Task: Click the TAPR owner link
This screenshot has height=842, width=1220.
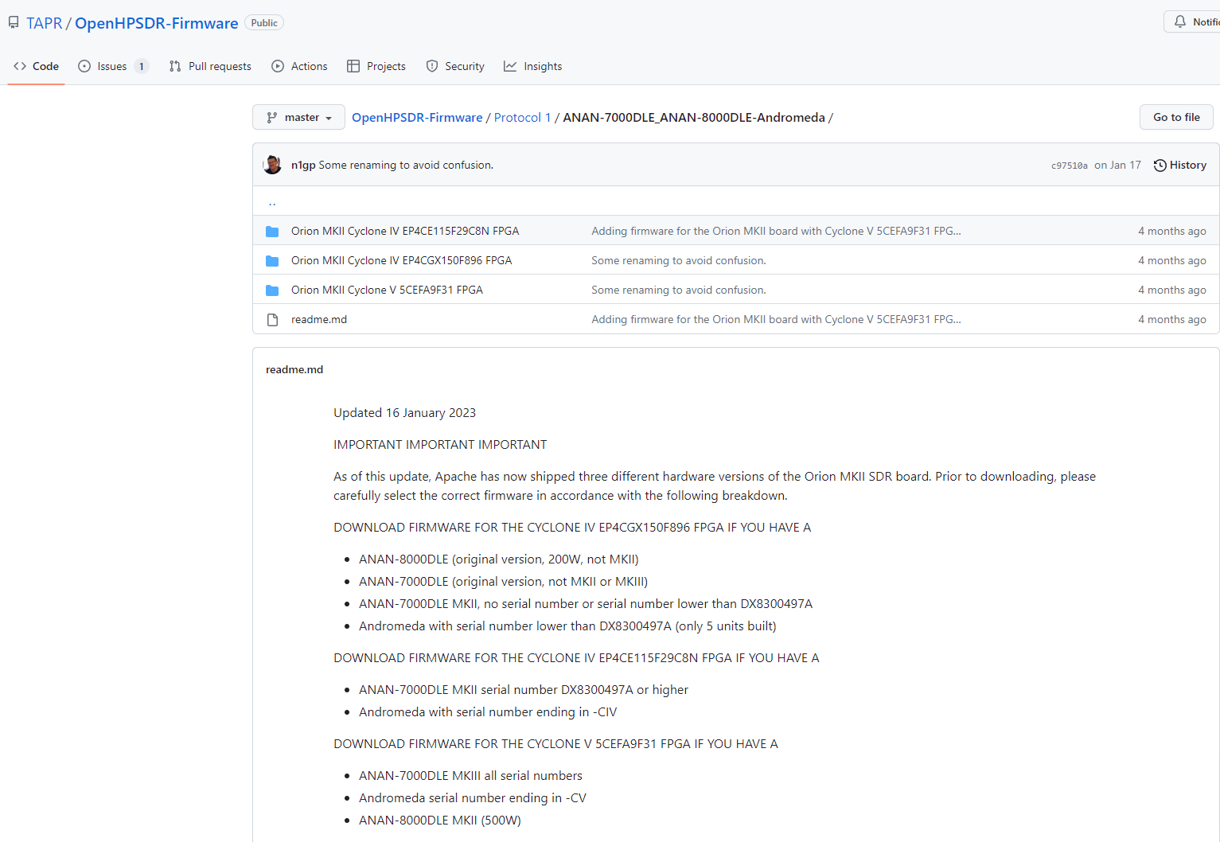Action: tap(45, 23)
